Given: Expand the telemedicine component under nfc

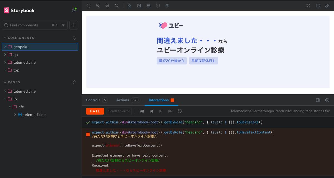Looking at the screenshot, I should (x=40, y=115).
